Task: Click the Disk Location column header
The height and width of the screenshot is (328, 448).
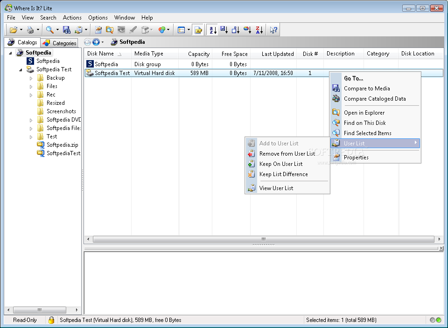Action: (420, 54)
